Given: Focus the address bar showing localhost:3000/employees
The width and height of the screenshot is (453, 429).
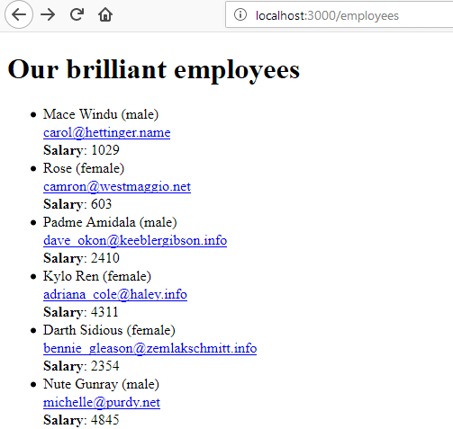Looking at the screenshot, I should [340, 14].
